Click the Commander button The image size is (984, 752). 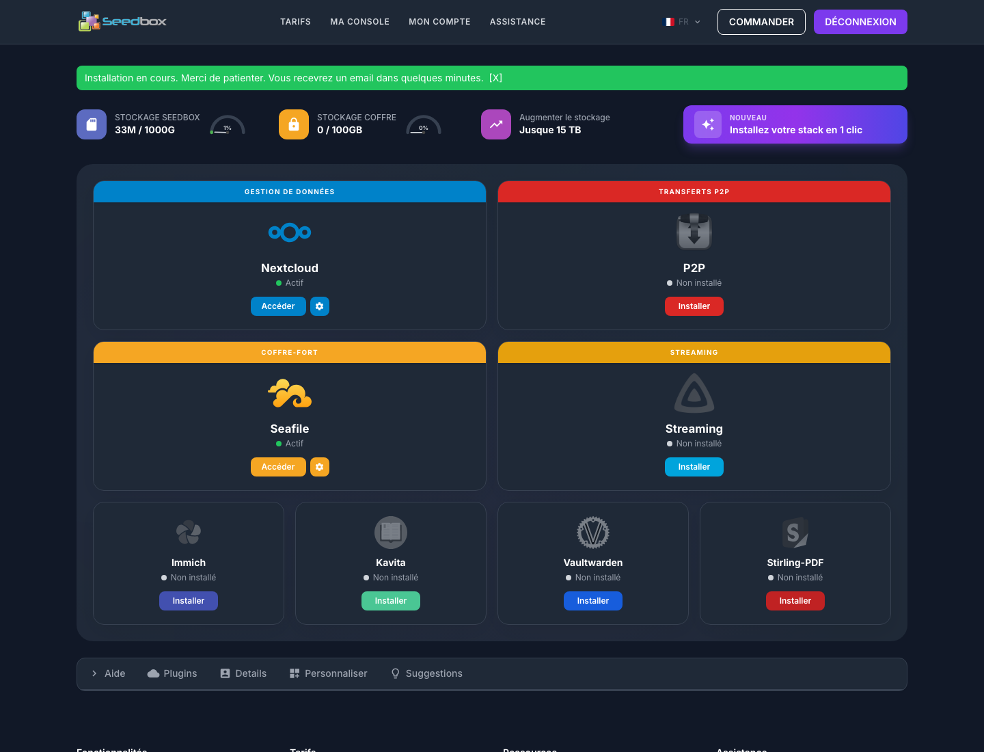pyautogui.click(x=761, y=22)
